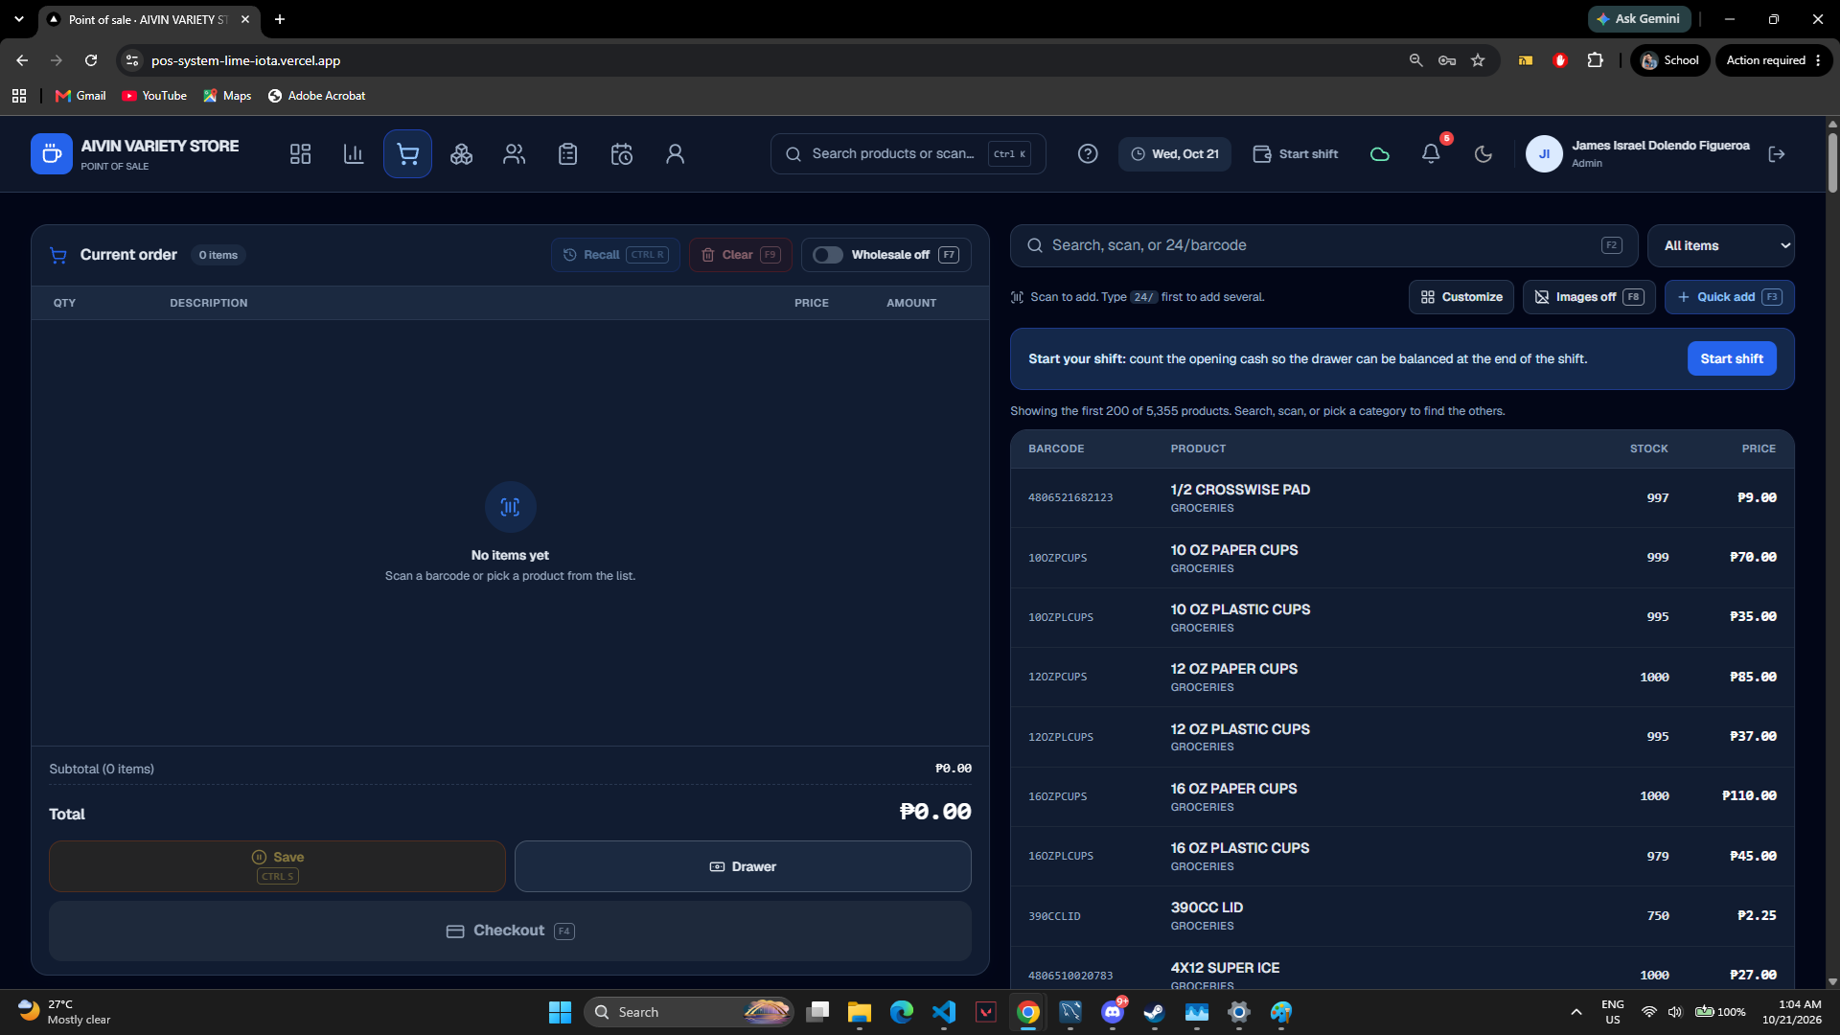Select the 12 OZ PLASTIC CUPS product
1840x1035 pixels.
pos(1402,737)
